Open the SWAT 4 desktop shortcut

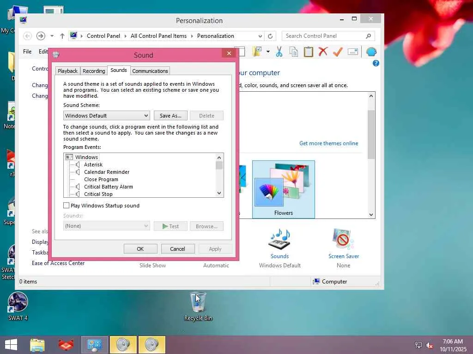[18, 307]
